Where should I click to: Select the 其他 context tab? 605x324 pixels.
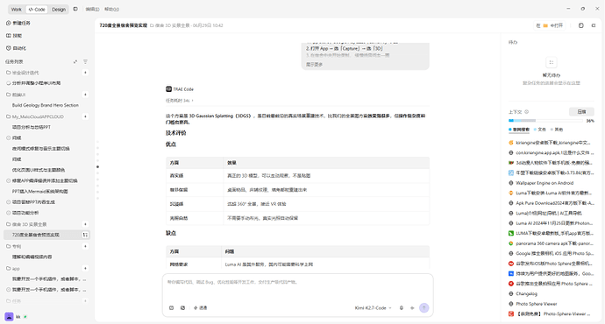[x=557, y=130]
